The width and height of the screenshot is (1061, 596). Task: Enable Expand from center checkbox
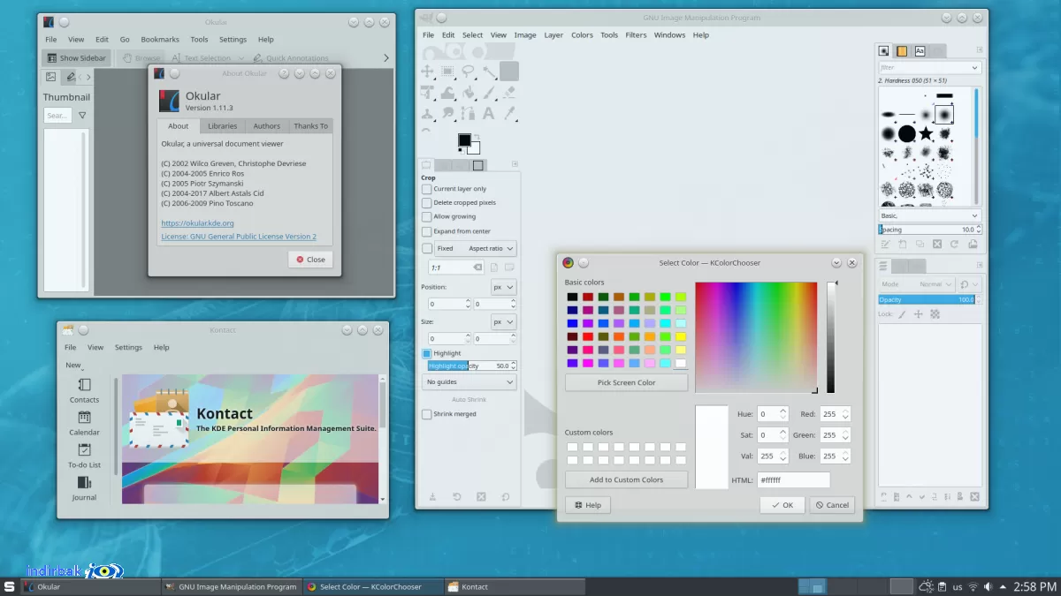(x=427, y=231)
